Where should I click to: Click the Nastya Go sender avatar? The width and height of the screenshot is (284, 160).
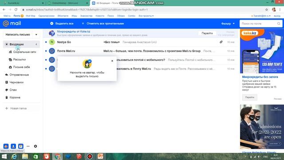coord(52,42)
